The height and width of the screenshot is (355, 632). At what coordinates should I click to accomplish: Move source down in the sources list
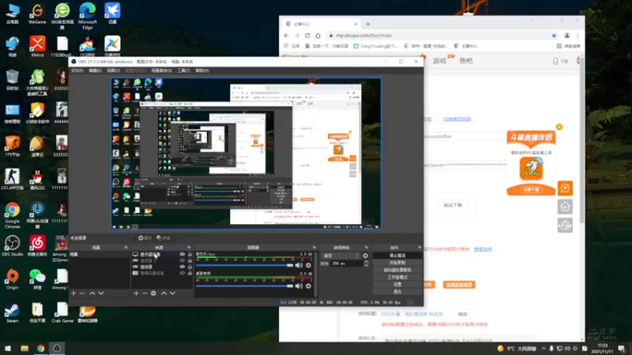(172, 293)
